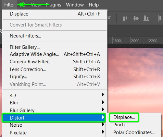Open the Filter menu

point(9,5)
